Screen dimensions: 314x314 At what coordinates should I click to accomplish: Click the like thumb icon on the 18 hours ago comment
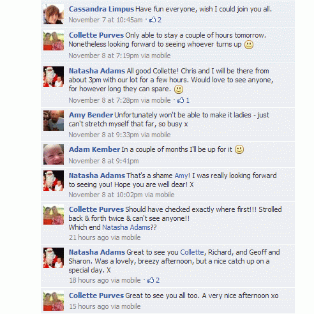pyautogui.click(x=151, y=280)
